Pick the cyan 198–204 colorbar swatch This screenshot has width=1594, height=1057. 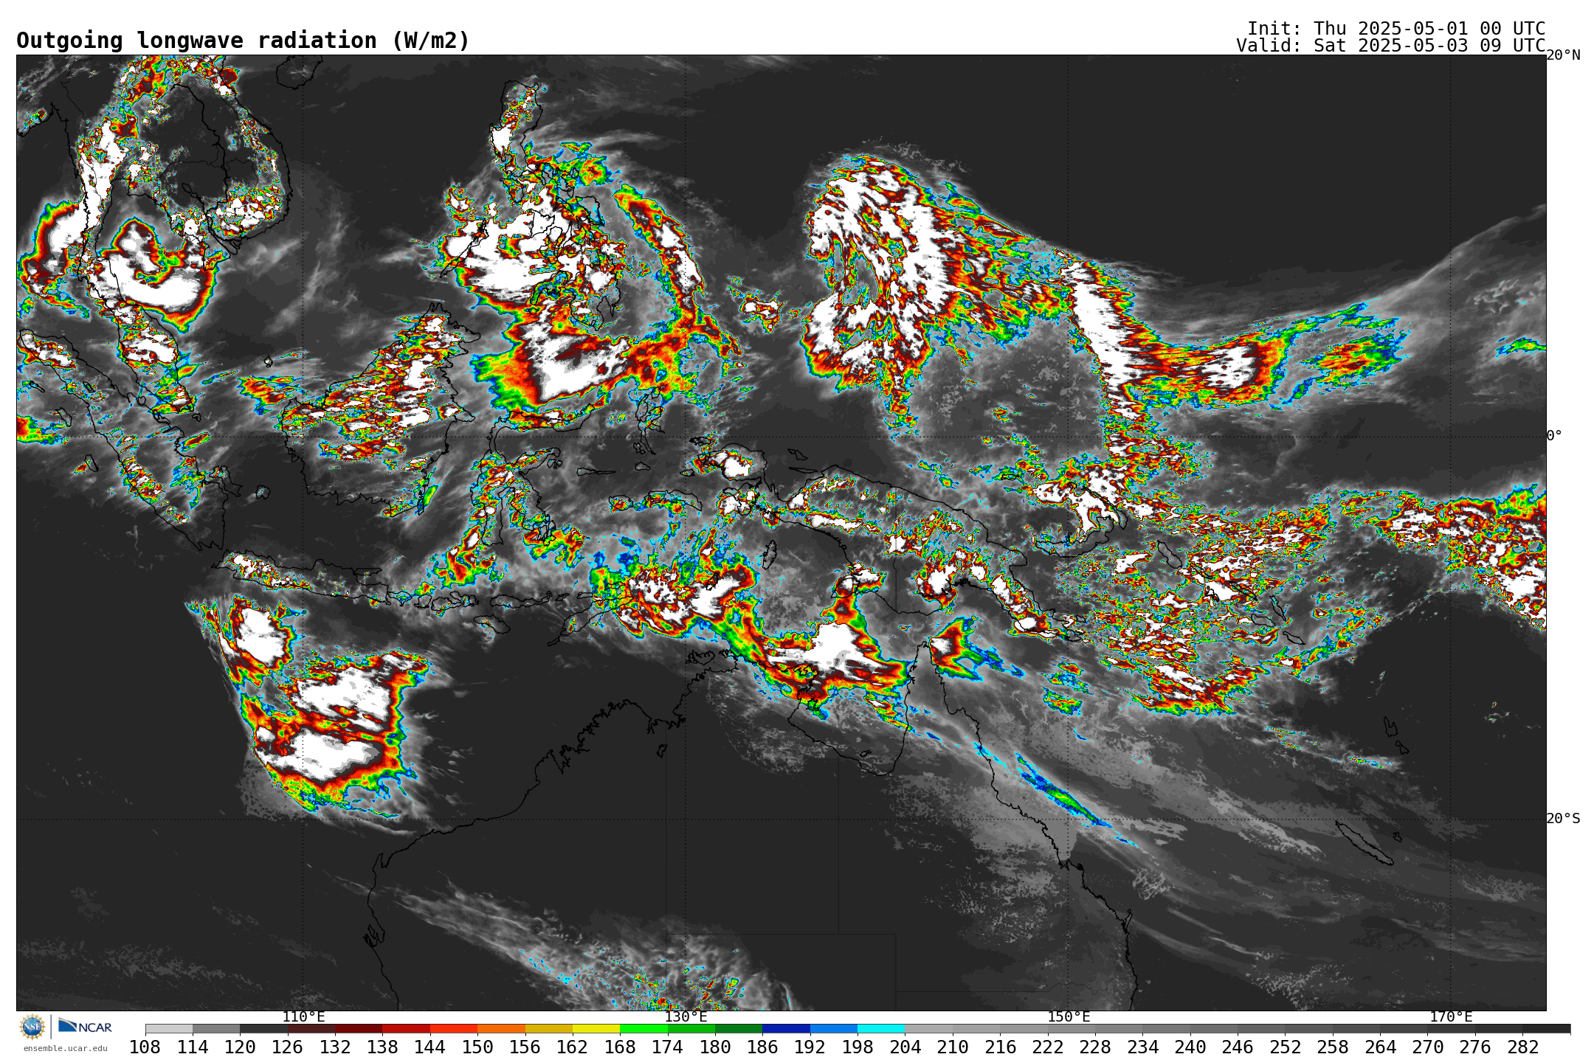pos(881,1029)
